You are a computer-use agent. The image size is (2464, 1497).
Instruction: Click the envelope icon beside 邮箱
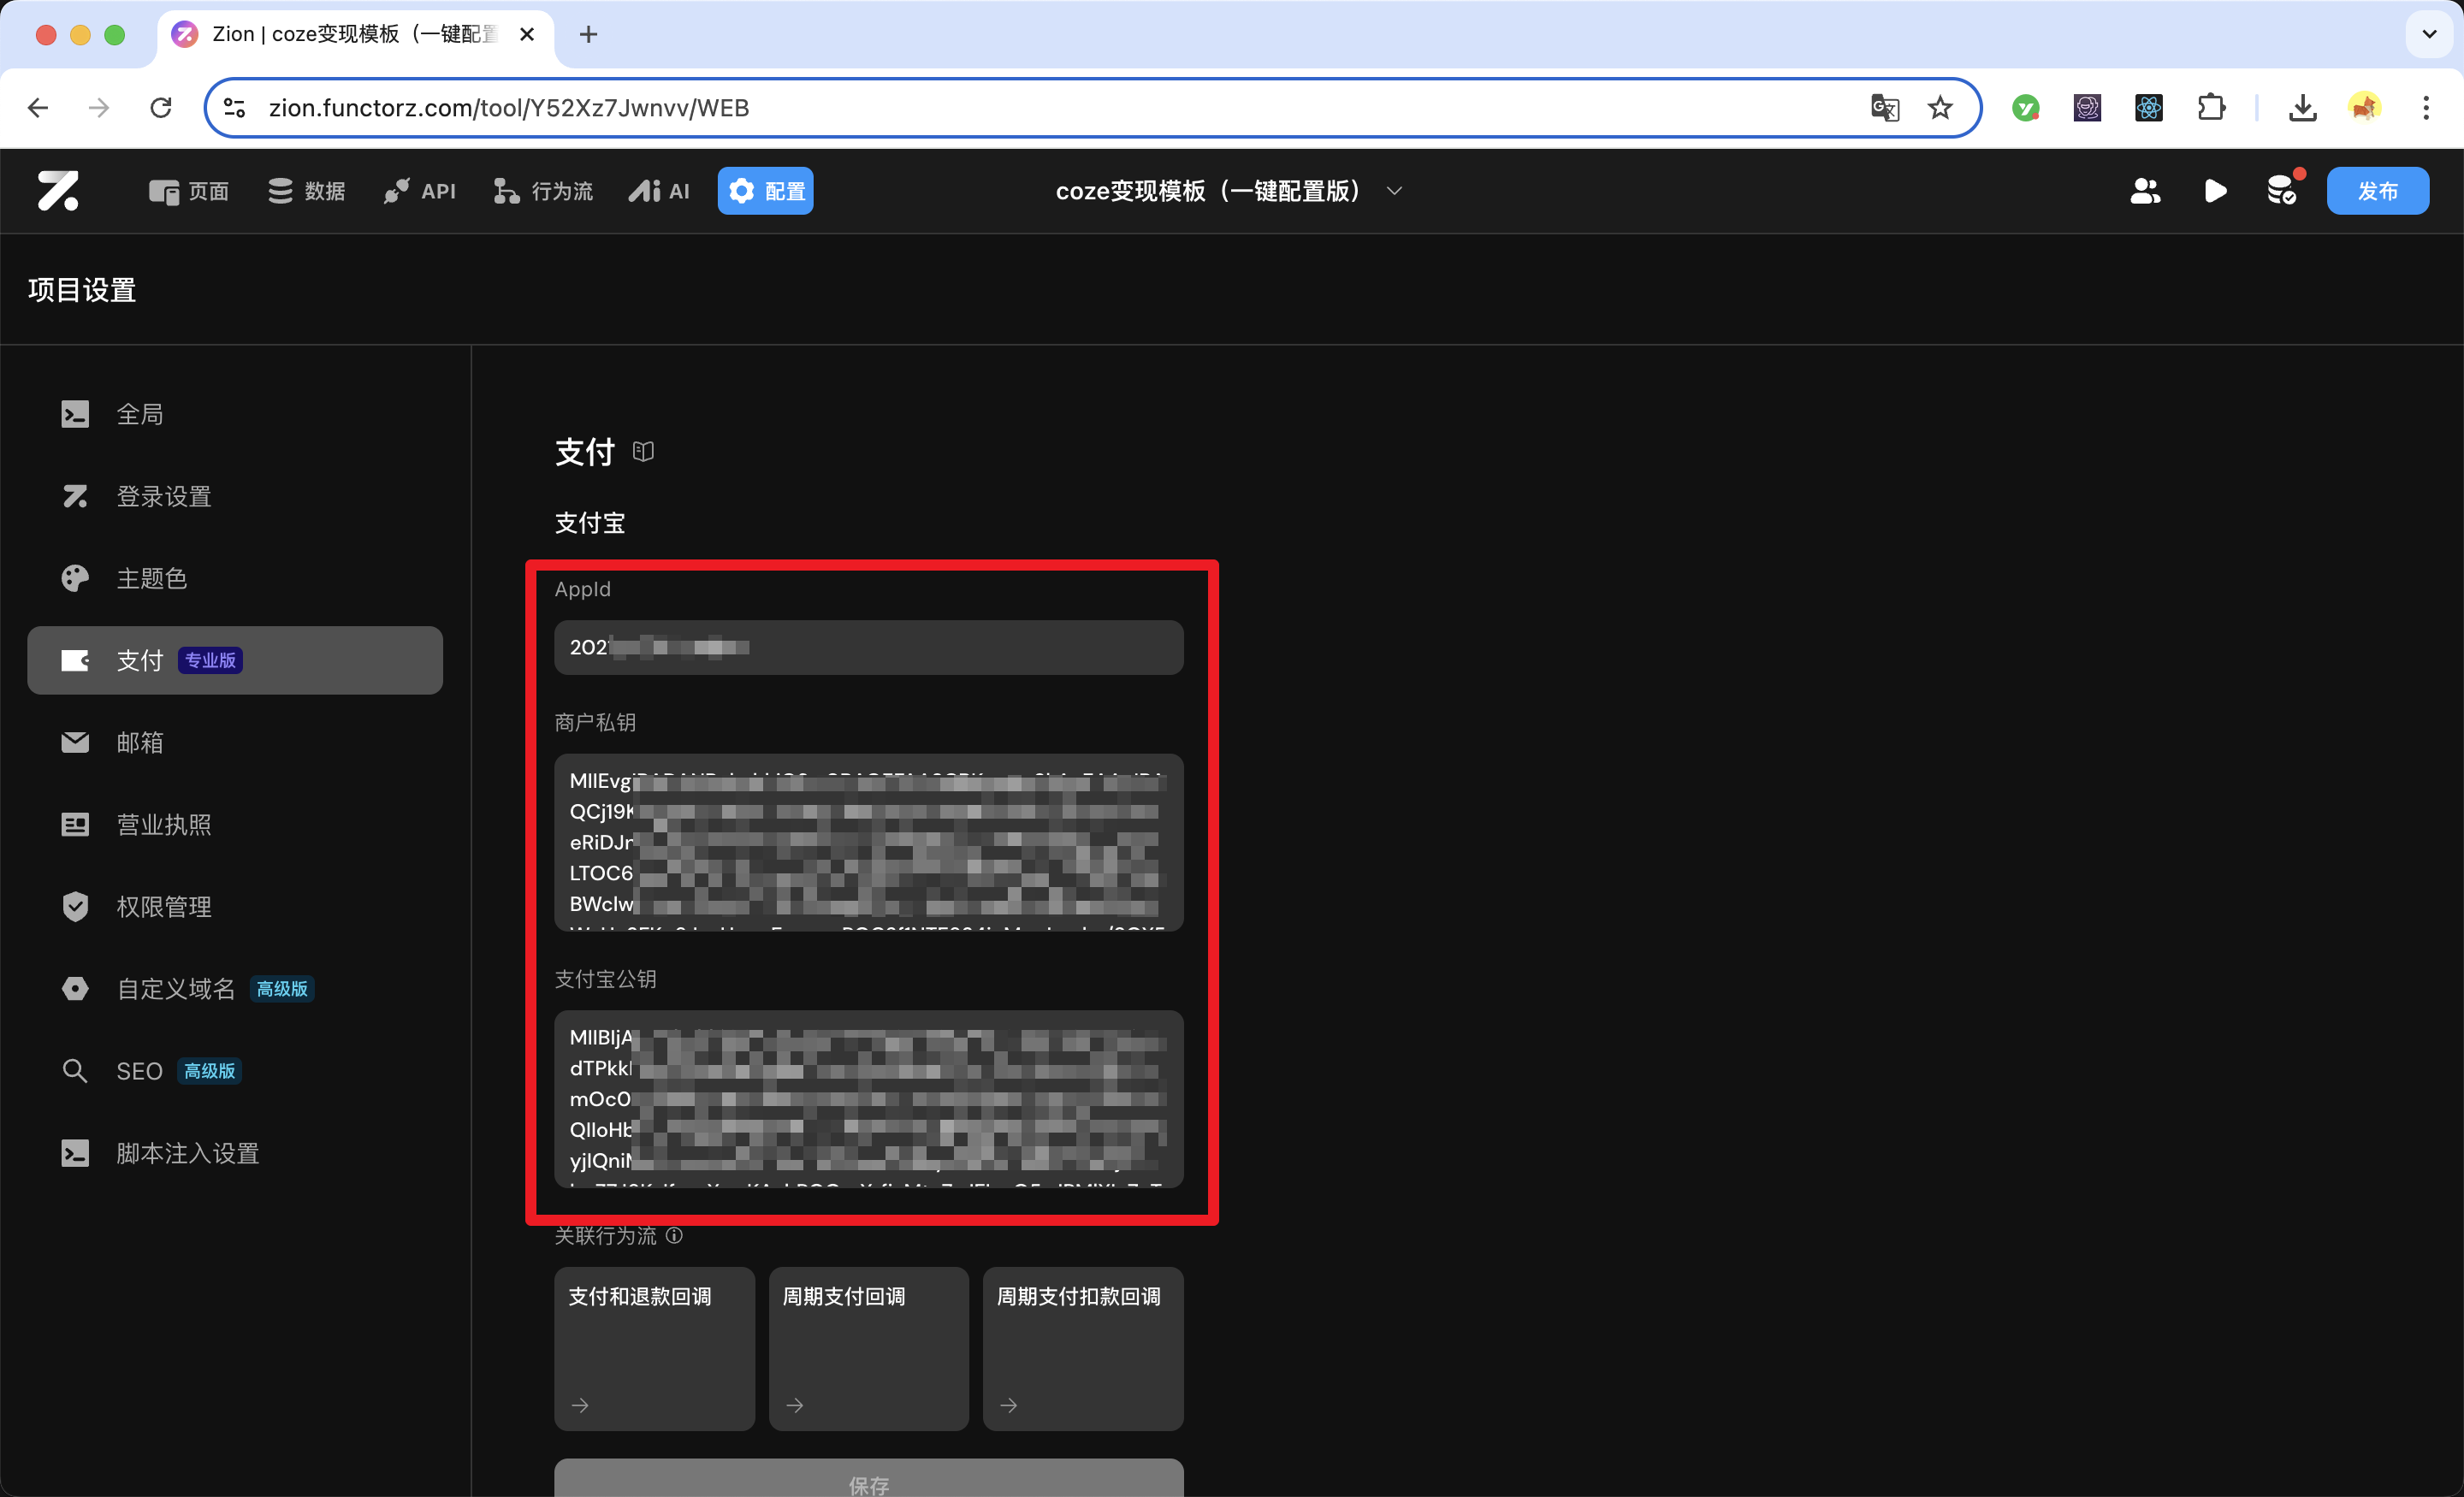coord(75,742)
